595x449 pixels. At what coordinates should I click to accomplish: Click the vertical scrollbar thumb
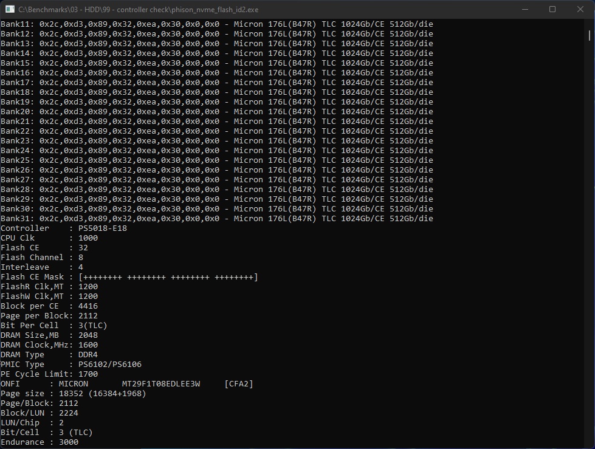pos(590,36)
